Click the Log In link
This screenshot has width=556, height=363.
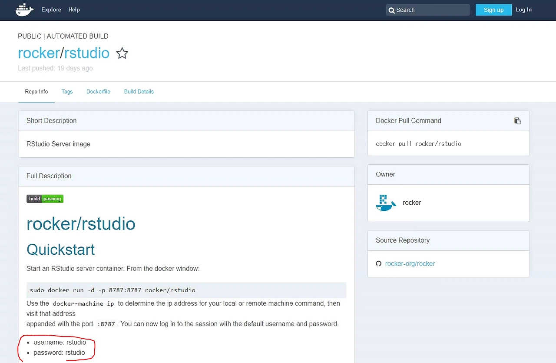[x=523, y=10]
